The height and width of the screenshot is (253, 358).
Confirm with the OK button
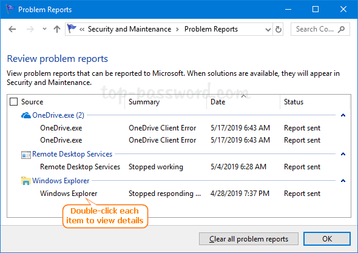(327, 239)
